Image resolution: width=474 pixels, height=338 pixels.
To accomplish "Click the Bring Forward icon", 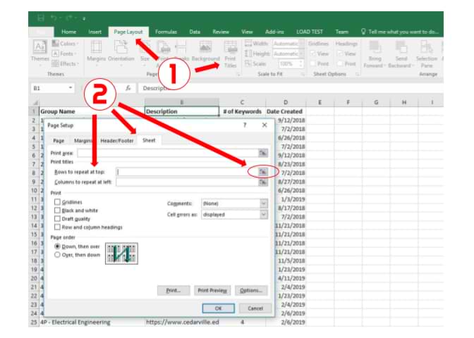I will tap(373, 51).
